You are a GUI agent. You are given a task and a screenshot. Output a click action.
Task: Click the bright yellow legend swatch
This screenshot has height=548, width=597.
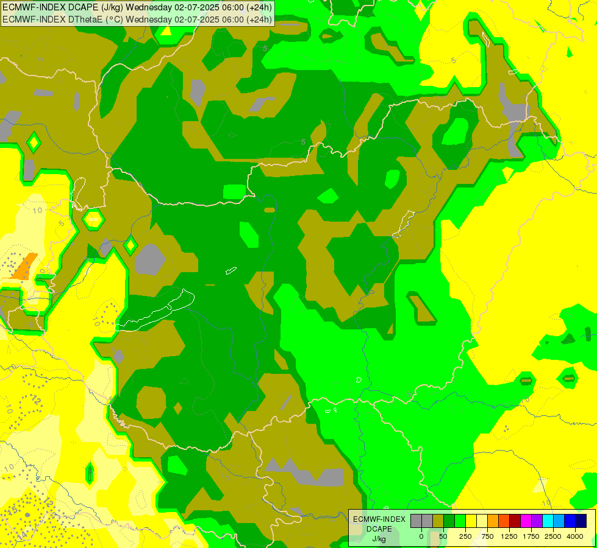coord(471,521)
